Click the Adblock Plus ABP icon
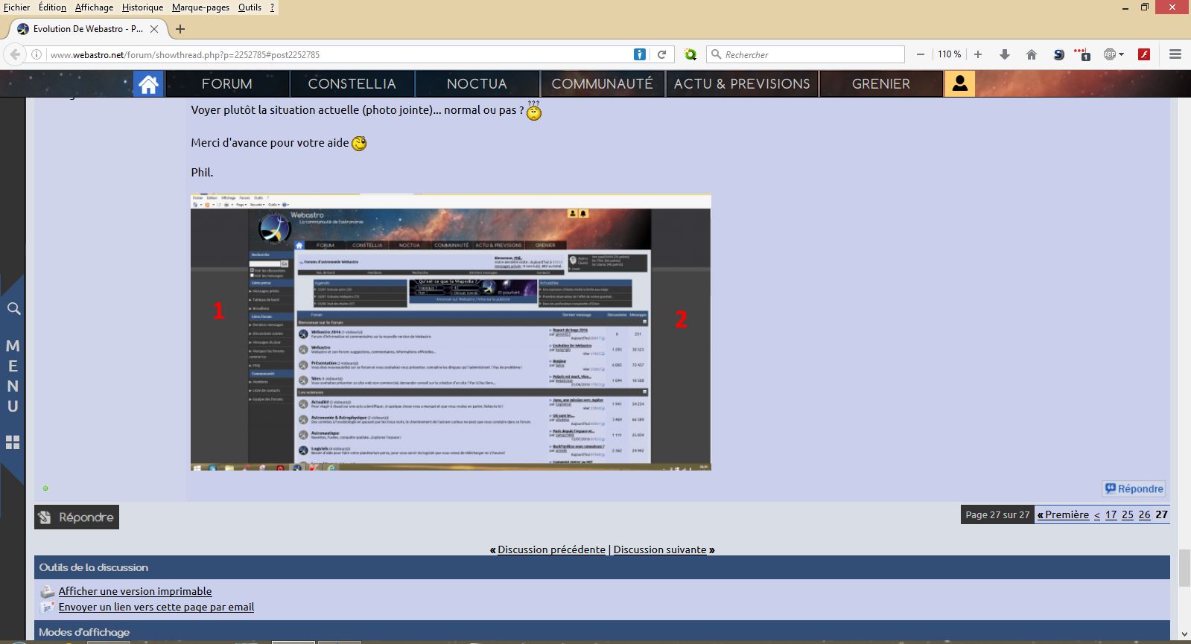1191x644 pixels. tap(1110, 54)
